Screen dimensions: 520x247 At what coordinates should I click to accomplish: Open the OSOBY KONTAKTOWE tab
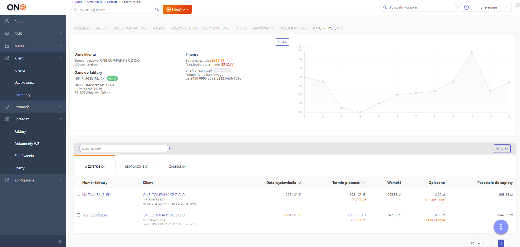click(x=130, y=28)
